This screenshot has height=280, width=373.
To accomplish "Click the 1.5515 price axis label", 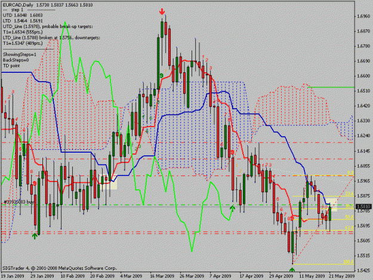I will pyautogui.click(x=363, y=256).
